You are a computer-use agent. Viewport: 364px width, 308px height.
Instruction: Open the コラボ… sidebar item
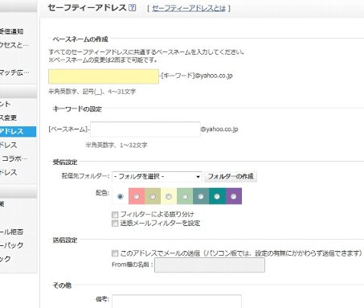click(x=14, y=158)
